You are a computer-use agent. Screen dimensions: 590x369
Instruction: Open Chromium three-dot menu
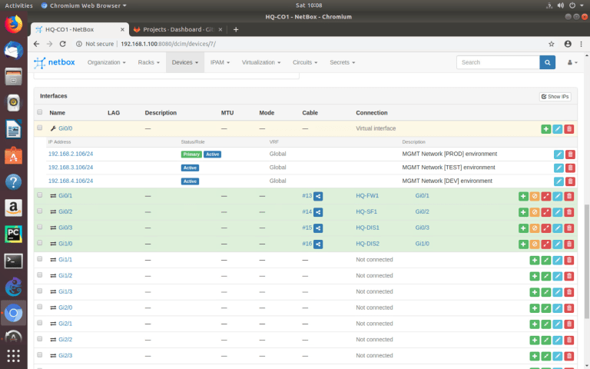(581, 44)
